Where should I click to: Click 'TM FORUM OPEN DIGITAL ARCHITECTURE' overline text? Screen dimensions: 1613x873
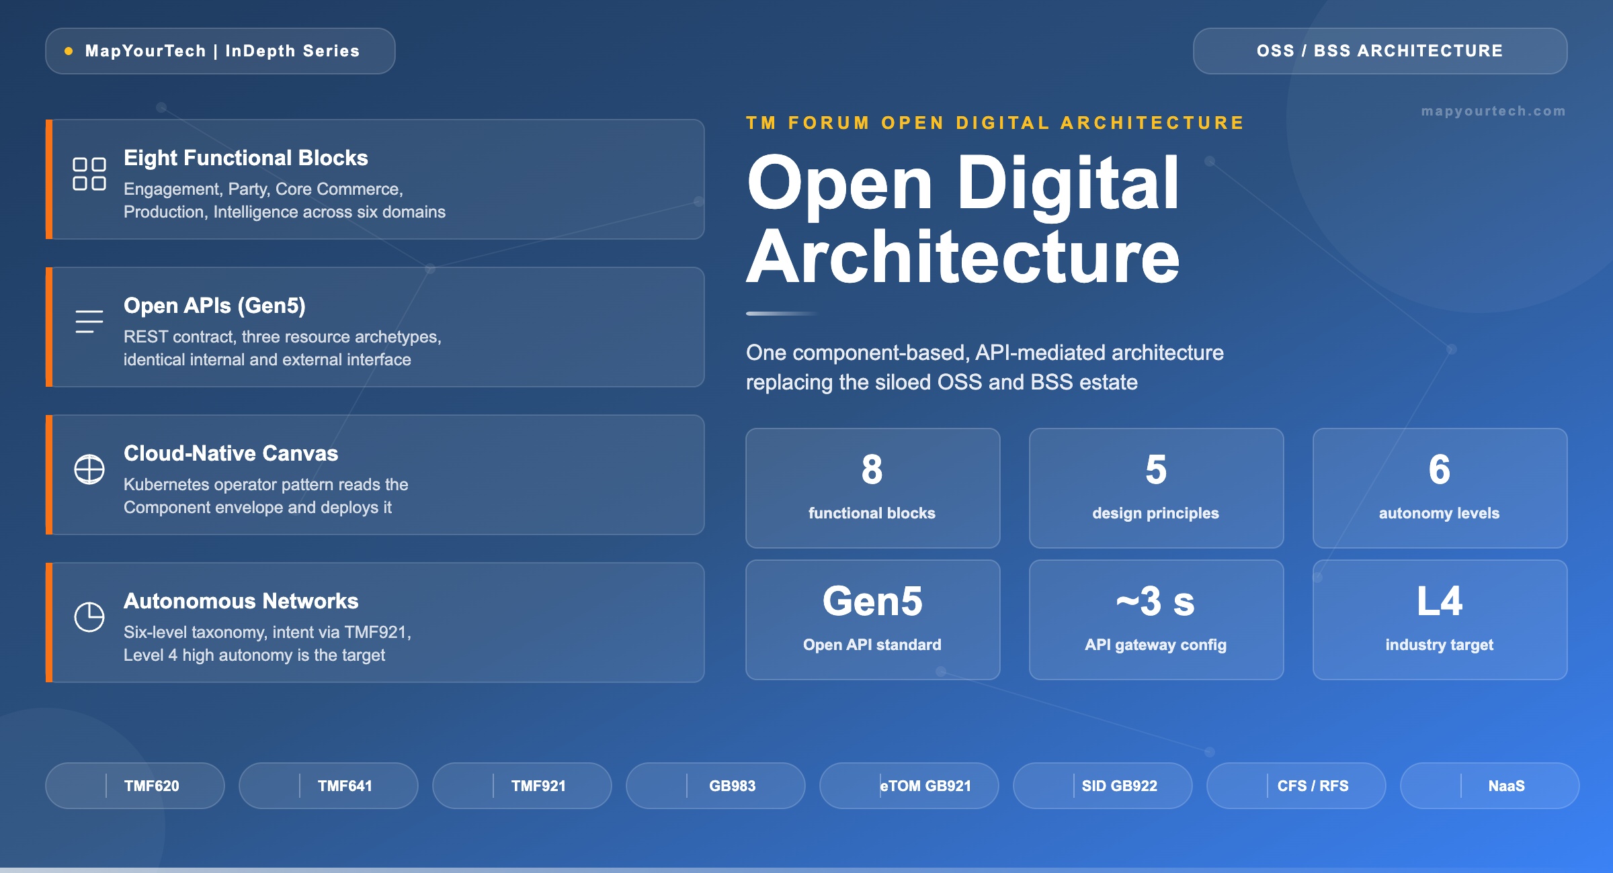click(995, 123)
